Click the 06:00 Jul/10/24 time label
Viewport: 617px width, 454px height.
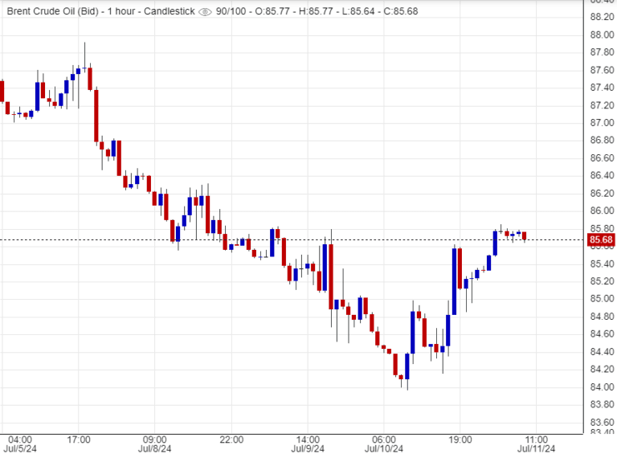384,444
